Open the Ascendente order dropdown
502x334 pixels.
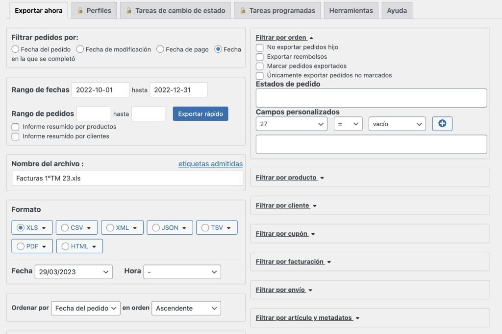[186, 308]
